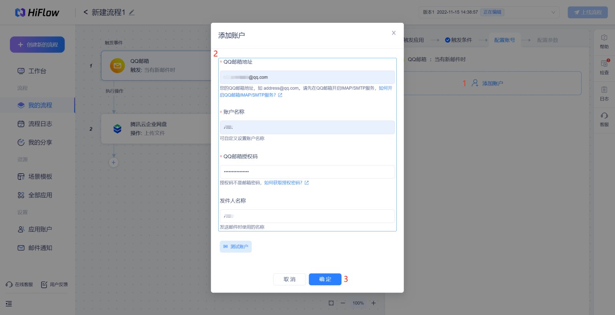615x315 pixels.
Task: Switch to 配置参数 step tab
Action: click(x=547, y=40)
